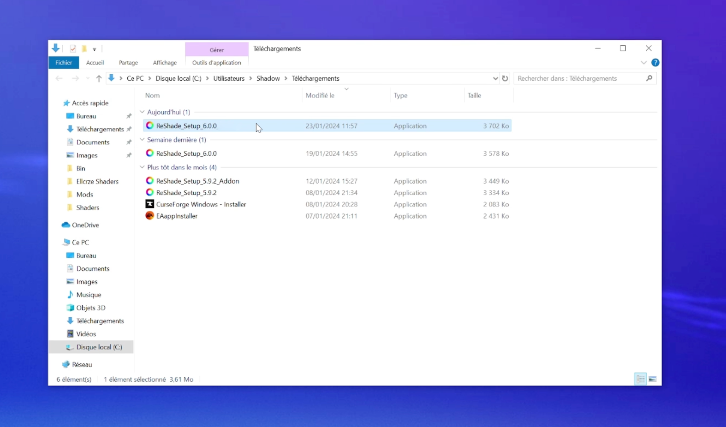
Task: Open the Shaders folder in sidebar
Action: click(88, 208)
